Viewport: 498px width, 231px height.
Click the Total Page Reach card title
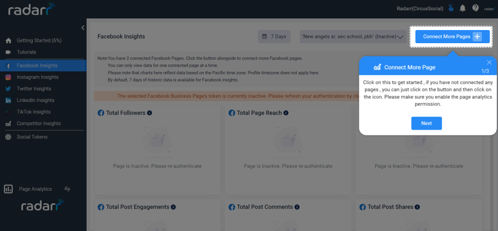[x=259, y=113]
